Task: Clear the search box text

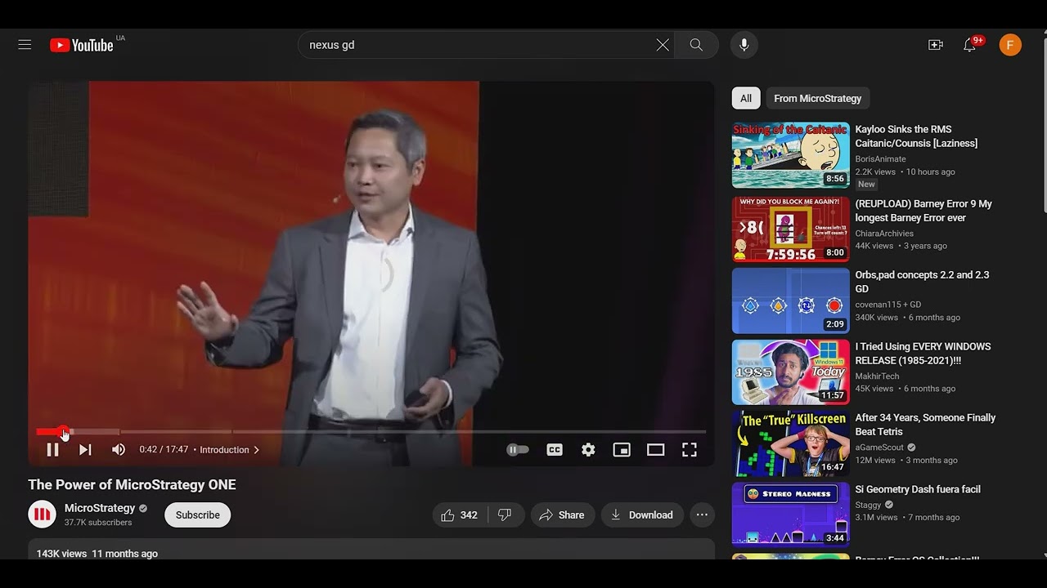Action: 663,45
